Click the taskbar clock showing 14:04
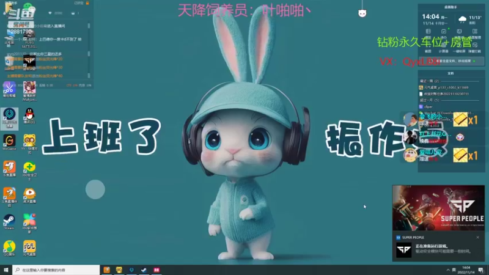 [466, 269]
